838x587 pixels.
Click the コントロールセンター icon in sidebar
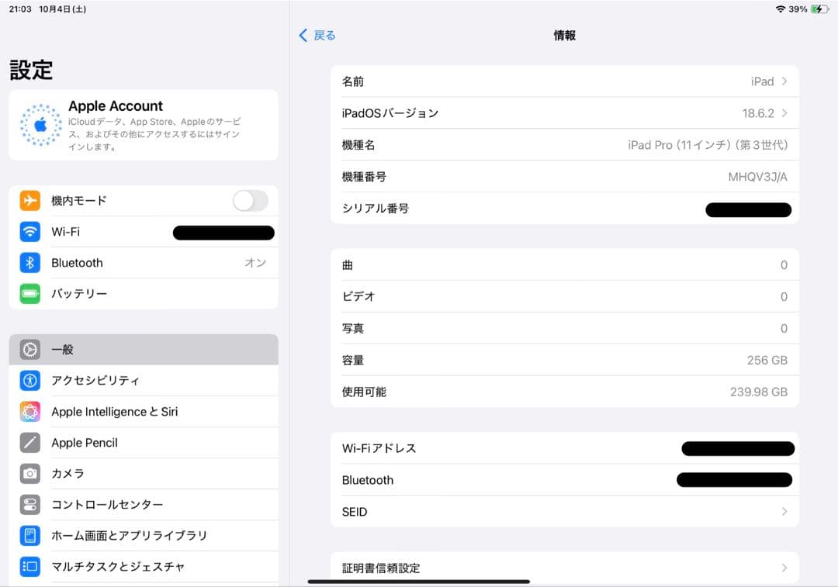30,504
